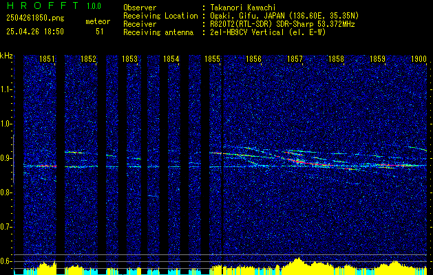
Task: Click the 1859 time marker
Action: pos(377,59)
